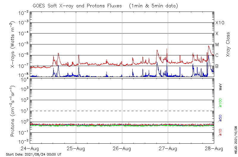This screenshot has width=238, height=157.
Task: Click the Start Date text at the bottom
Action: click(x=34, y=154)
